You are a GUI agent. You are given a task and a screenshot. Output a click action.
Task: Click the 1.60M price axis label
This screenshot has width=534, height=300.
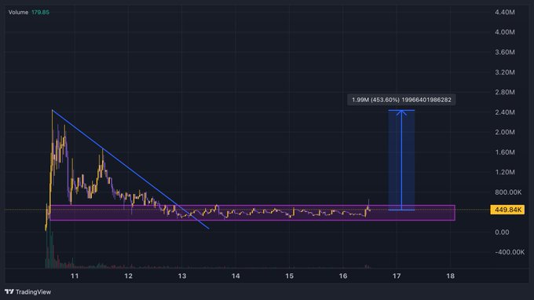click(505, 152)
